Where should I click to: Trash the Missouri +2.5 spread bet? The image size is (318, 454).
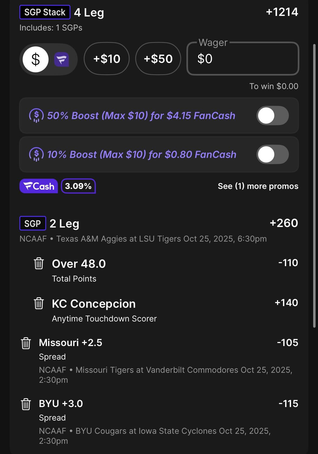pyautogui.click(x=26, y=343)
